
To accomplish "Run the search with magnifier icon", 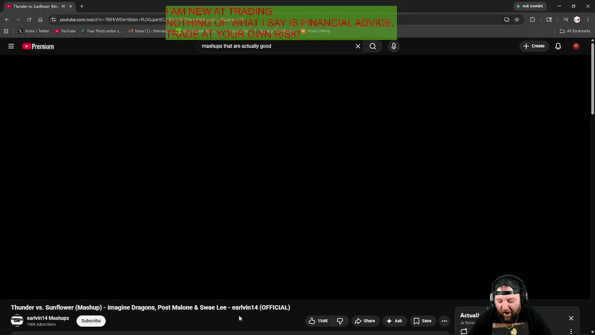I will click(x=373, y=46).
